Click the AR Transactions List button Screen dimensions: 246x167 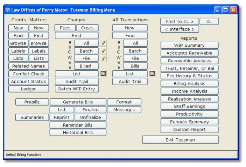[x=130, y=74]
